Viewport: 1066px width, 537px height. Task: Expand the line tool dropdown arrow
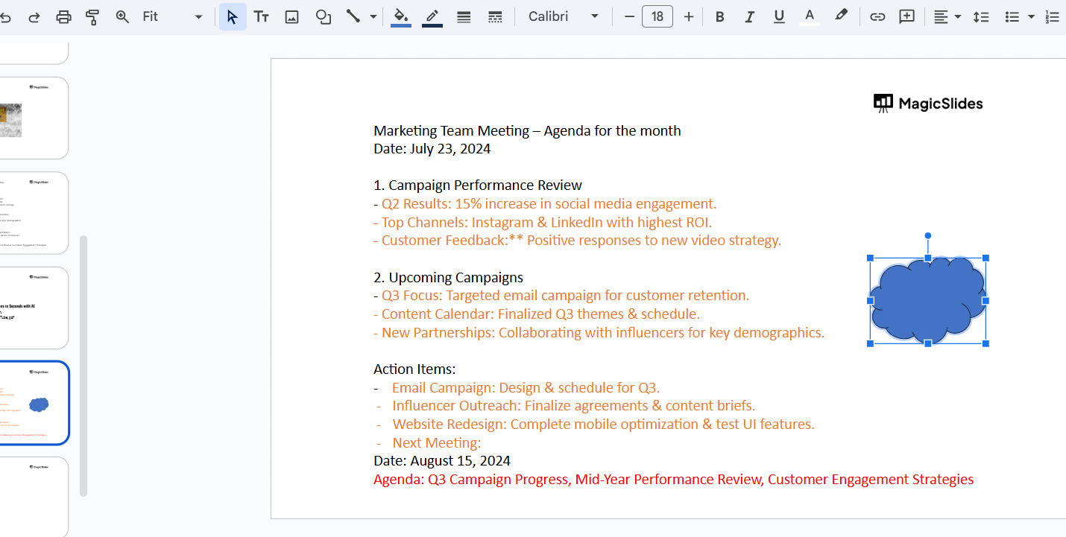(373, 16)
